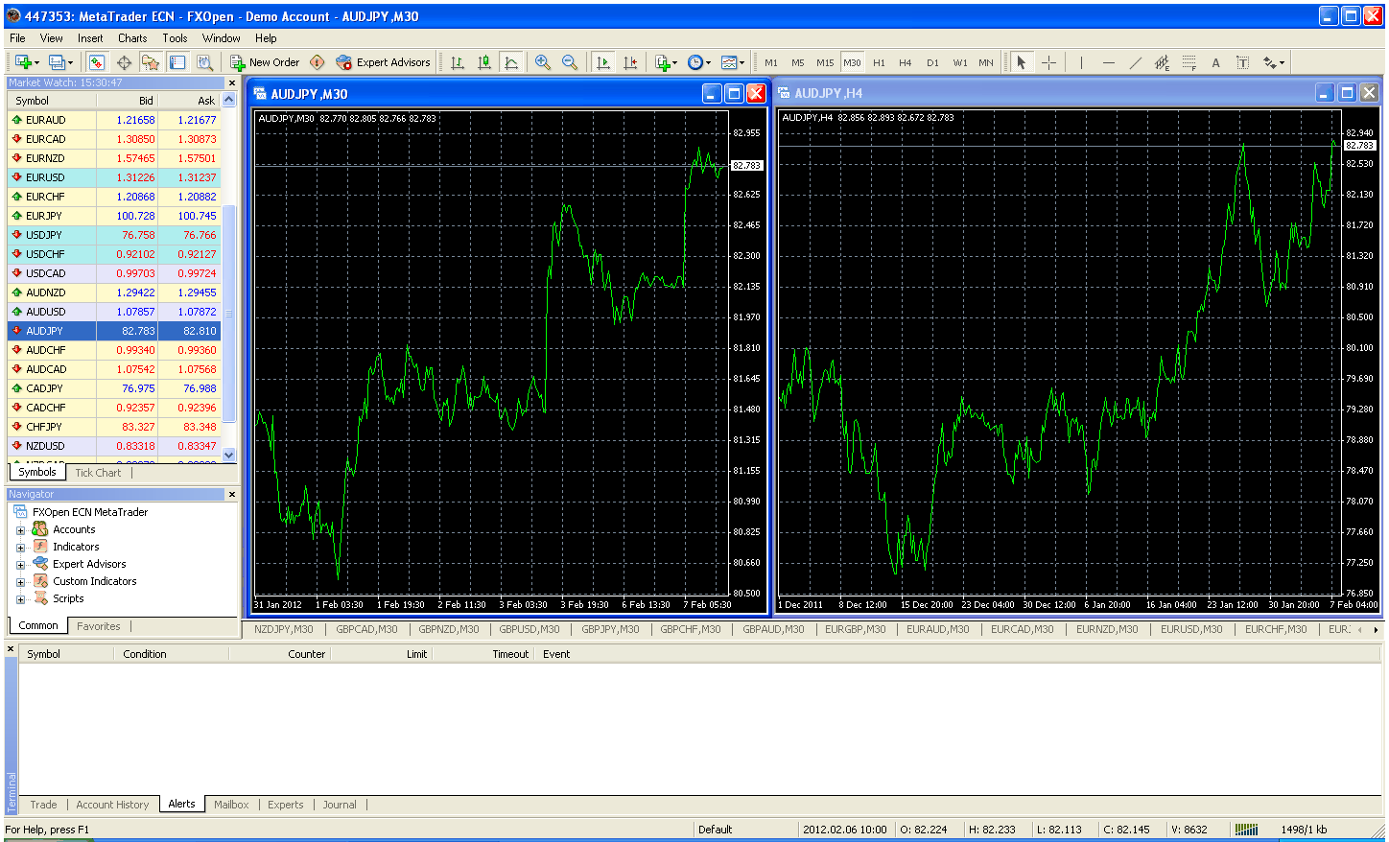The height and width of the screenshot is (842, 1389).
Task: Switch to Line Chart icon
Action: [x=511, y=62]
